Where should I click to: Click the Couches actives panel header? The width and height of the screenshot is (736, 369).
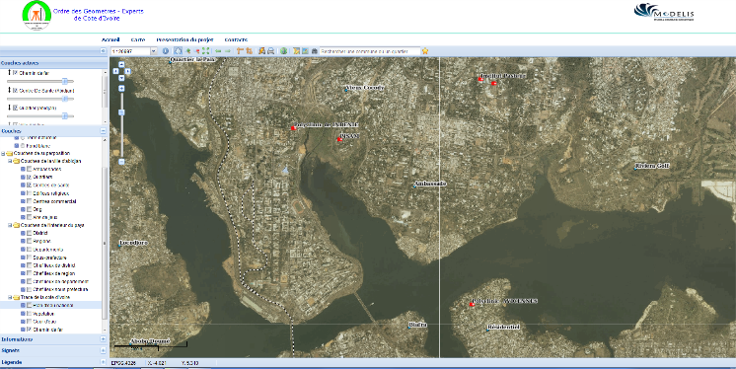[x=54, y=63]
